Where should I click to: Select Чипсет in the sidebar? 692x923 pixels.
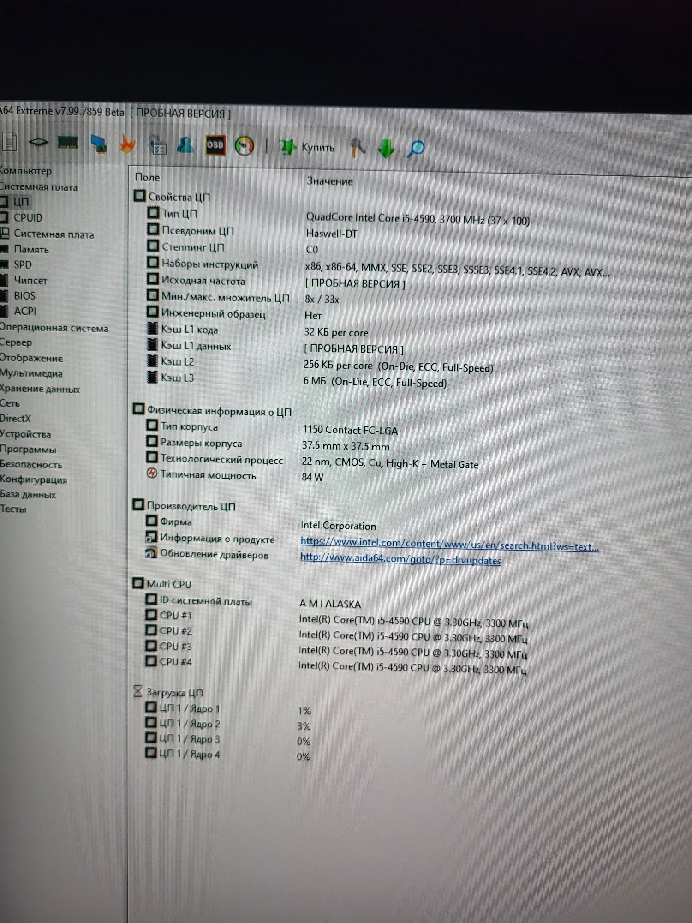click(x=30, y=280)
